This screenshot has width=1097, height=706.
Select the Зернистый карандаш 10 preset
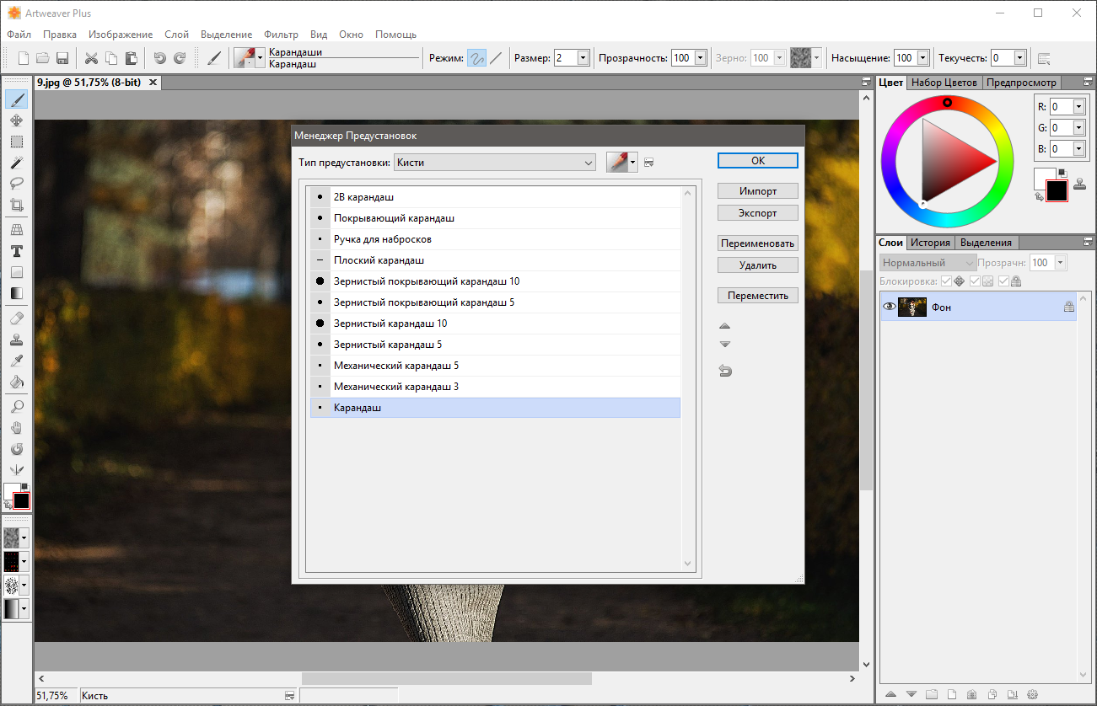[x=390, y=324]
